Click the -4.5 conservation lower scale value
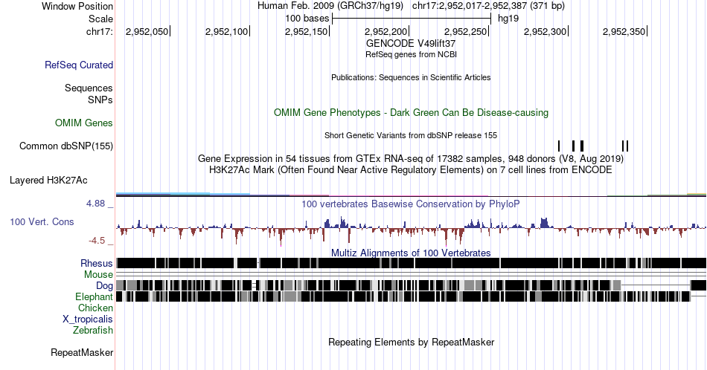 97,241
